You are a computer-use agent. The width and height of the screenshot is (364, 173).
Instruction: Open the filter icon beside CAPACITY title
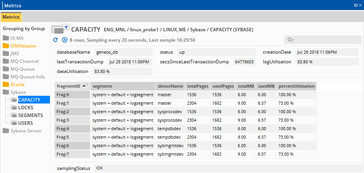pyautogui.click(x=66, y=27)
